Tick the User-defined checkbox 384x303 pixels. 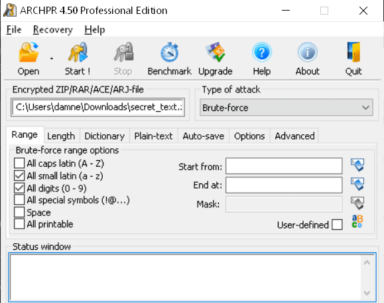coord(337,225)
